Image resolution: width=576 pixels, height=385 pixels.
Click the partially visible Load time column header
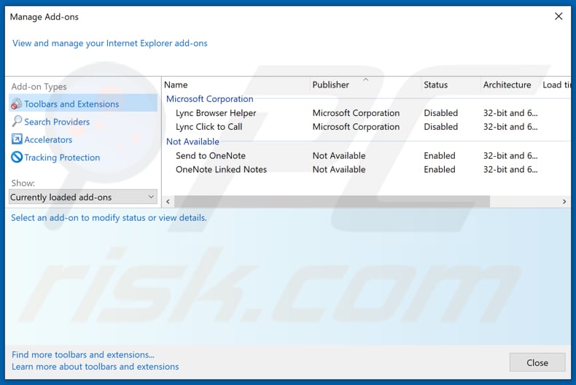[x=556, y=85]
